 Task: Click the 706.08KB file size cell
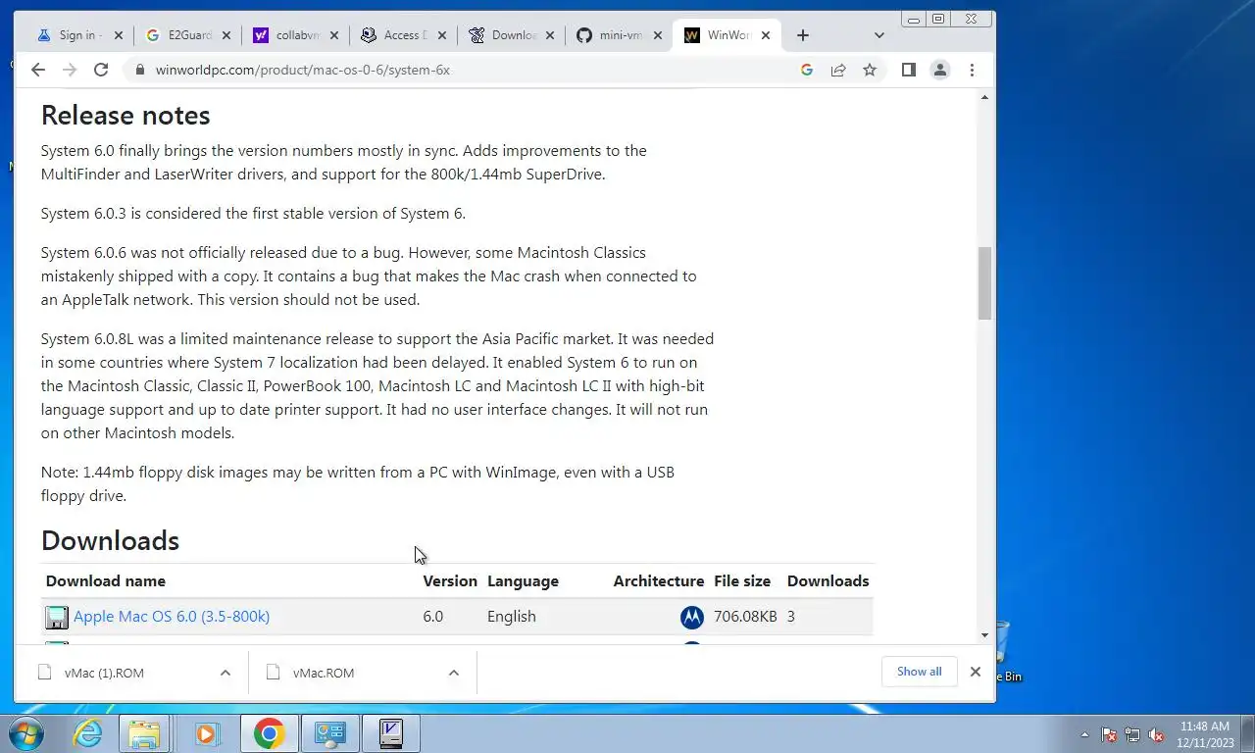pos(745,616)
